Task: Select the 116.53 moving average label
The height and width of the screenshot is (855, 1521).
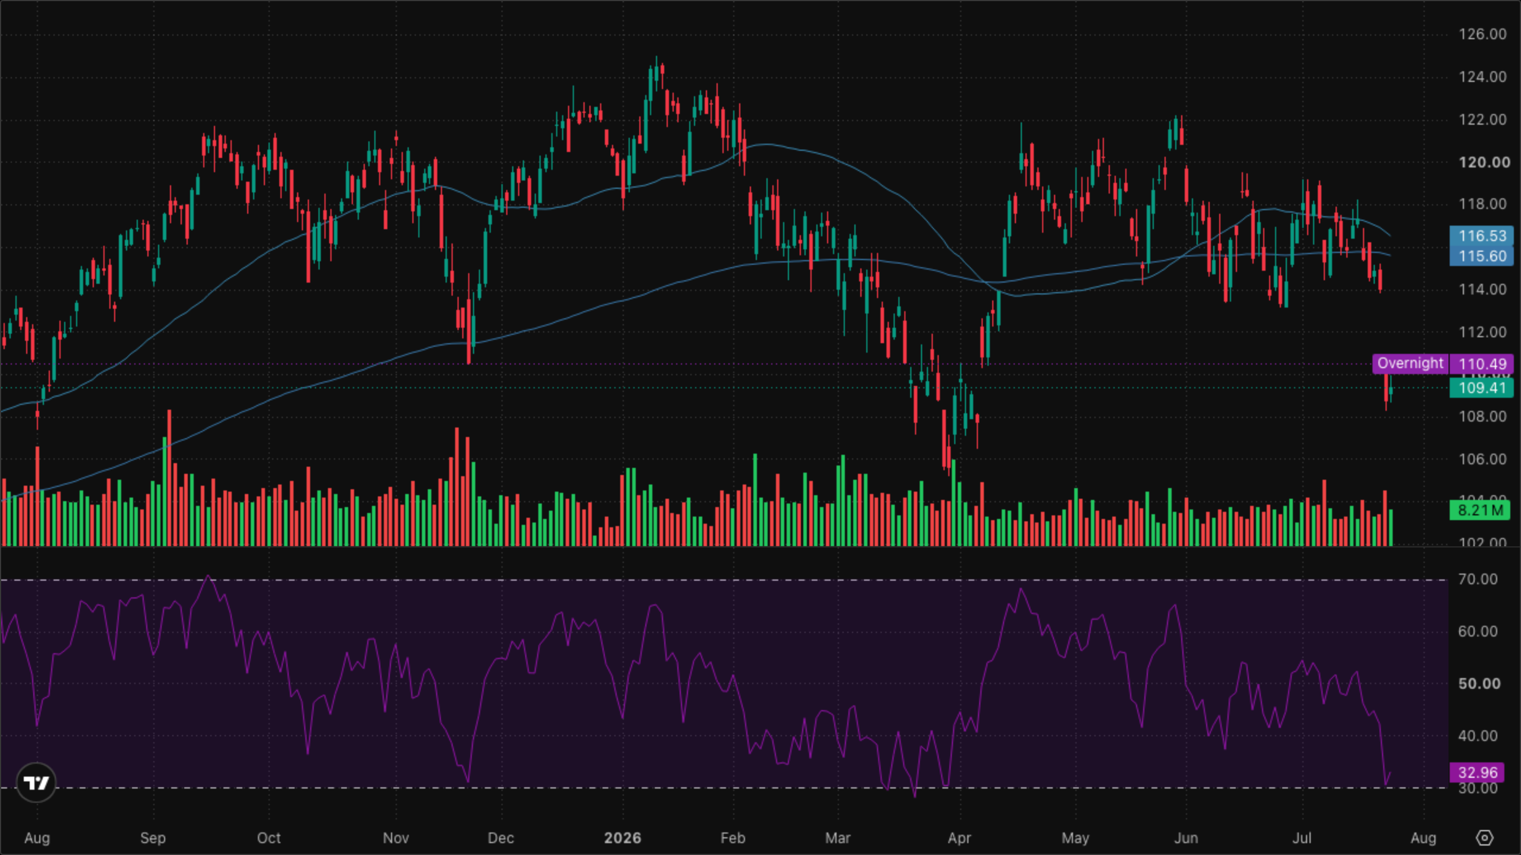Action: point(1482,236)
